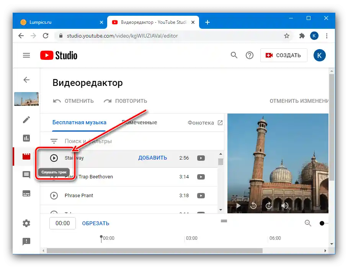Open help with the question mark icon
Viewport: 348px width, 267px height.
pyautogui.click(x=250, y=55)
